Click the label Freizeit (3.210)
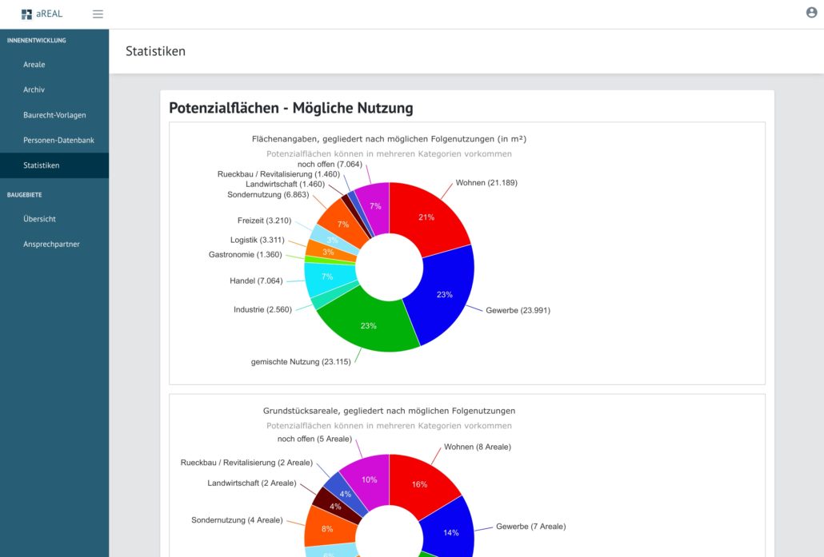Screen dimensions: 824x557 pyautogui.click(x=264, y=221)
